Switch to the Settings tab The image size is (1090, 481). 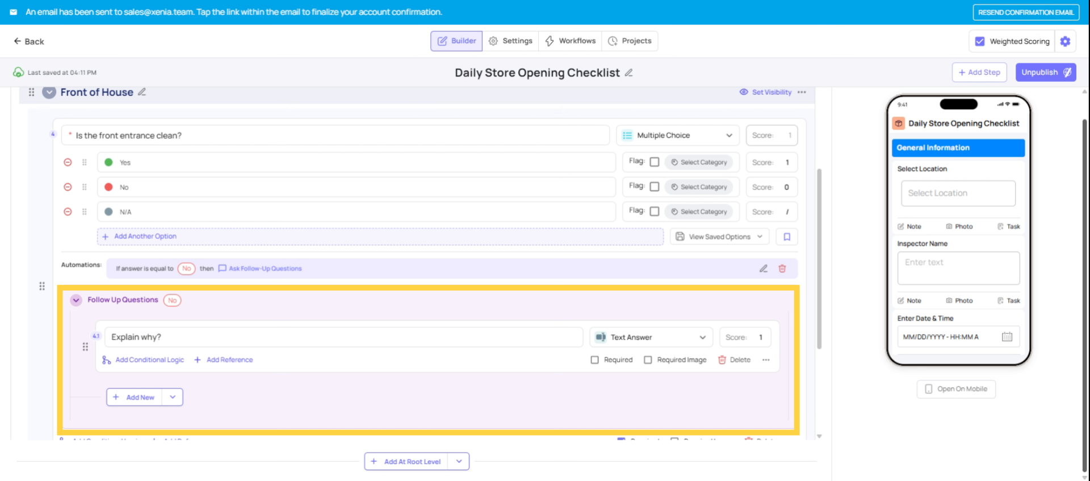pyautogui.click(x=510, y=41)
